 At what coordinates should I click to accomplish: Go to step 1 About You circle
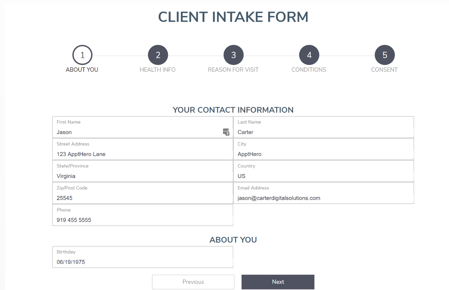click(x=82, y=55)
